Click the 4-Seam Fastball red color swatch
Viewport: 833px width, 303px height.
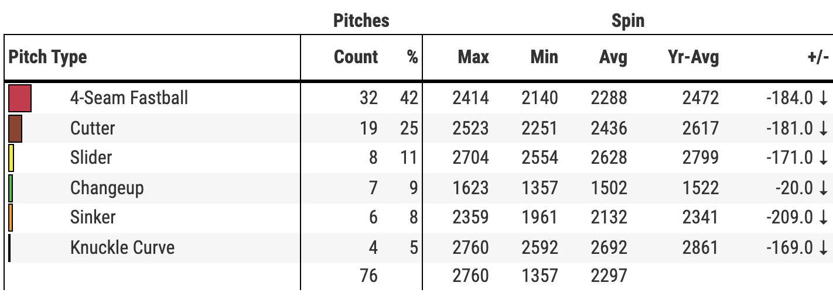coord(20,98)
